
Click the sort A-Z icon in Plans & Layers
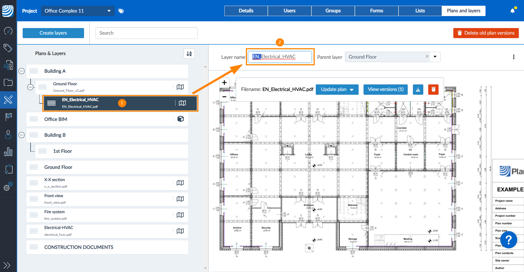pyautogui.click(x=189, y=54)
